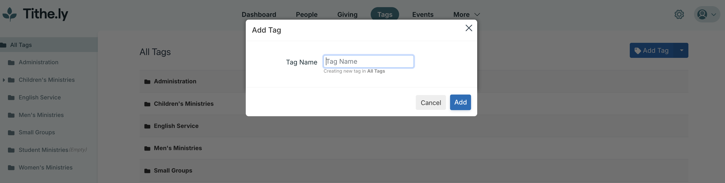Focus the Tag Name input field

(368, 61)
